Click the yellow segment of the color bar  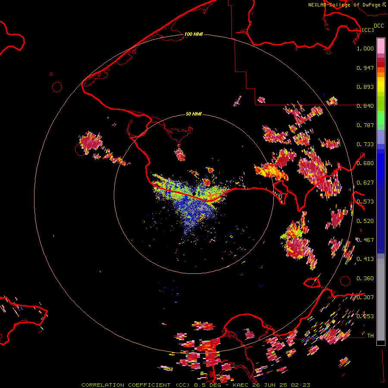pos(381,85)
